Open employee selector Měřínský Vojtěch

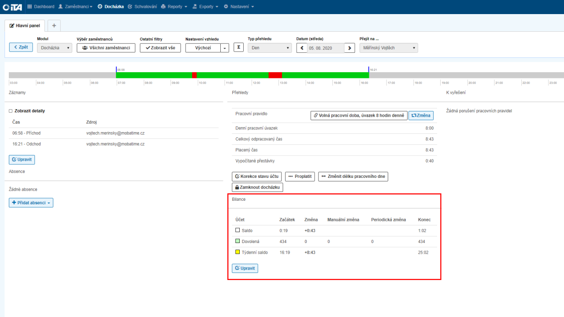[388, 48]
